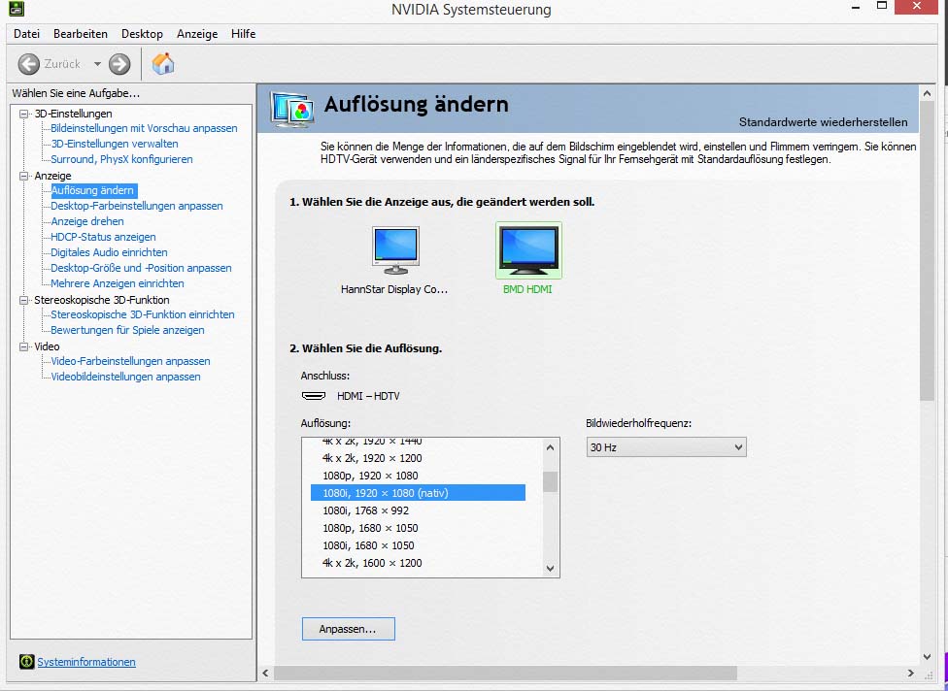Click Standardwerte wiederherstellen link
The height and width of the screenshot is (691, 948).
[823, 122]
